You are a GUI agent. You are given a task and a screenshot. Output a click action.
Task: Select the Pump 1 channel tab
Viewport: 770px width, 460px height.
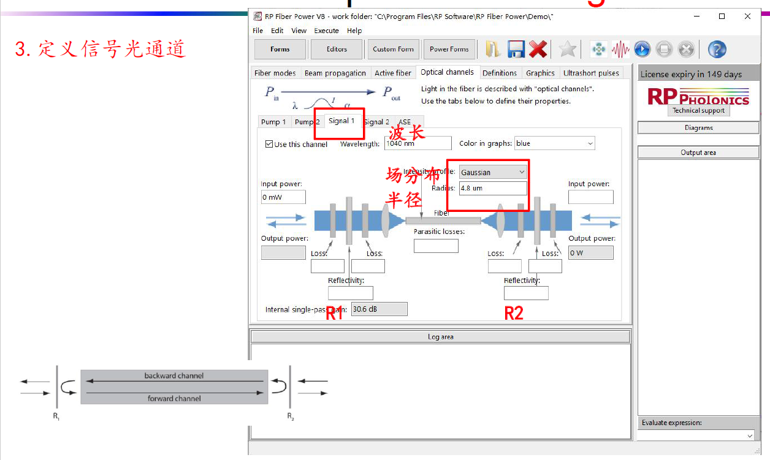pos(273,122)
